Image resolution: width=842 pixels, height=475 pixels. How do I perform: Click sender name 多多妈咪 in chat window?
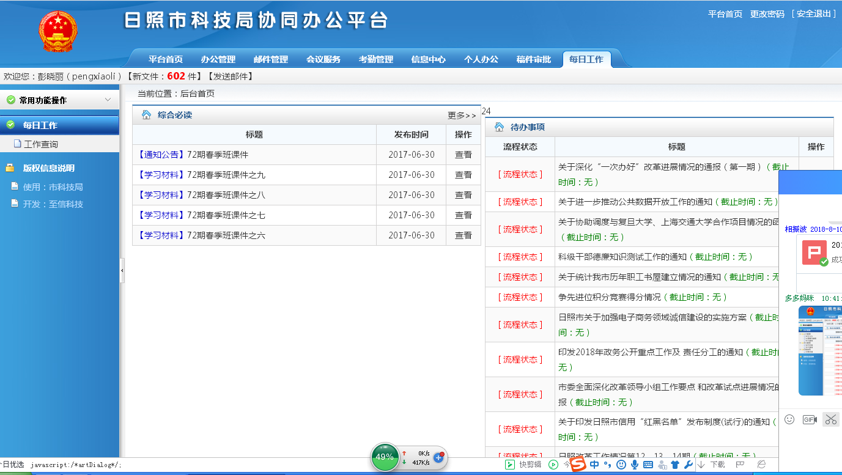pos(800,298)
